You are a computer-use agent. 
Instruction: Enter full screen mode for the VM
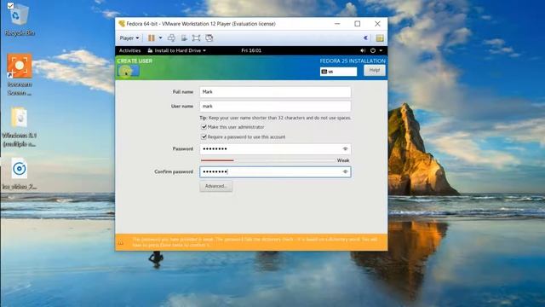pyautogui.click(x=196, y=38)
